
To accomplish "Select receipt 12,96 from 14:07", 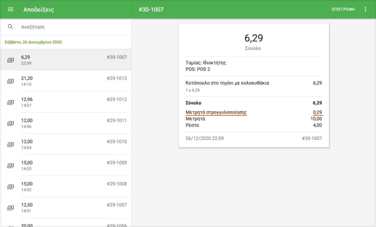I will coord(66,102).
